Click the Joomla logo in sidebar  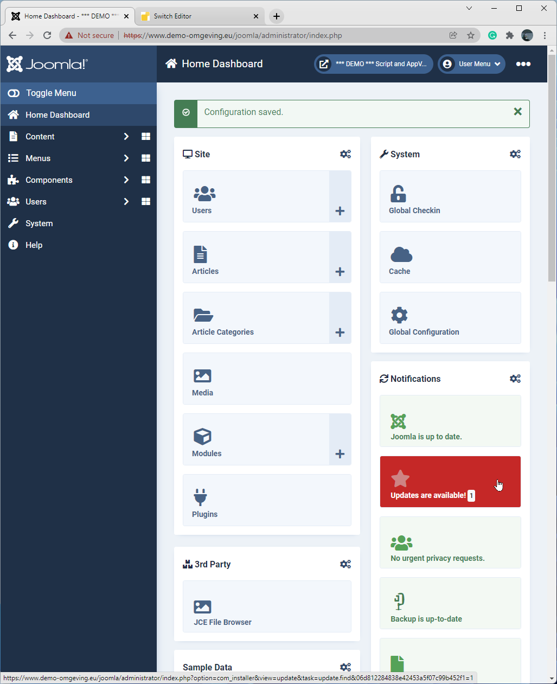click(47, 64)
